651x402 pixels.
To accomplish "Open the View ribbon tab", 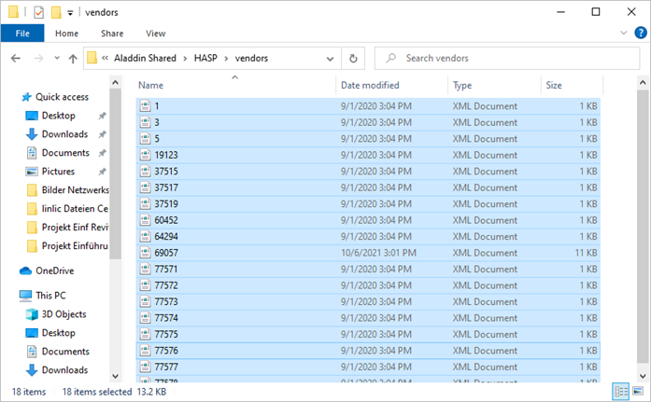I will (156, 34).
